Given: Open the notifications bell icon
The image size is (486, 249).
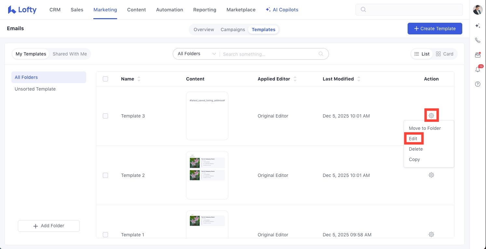Looking at the screenshot, I should tap(478, 69).
